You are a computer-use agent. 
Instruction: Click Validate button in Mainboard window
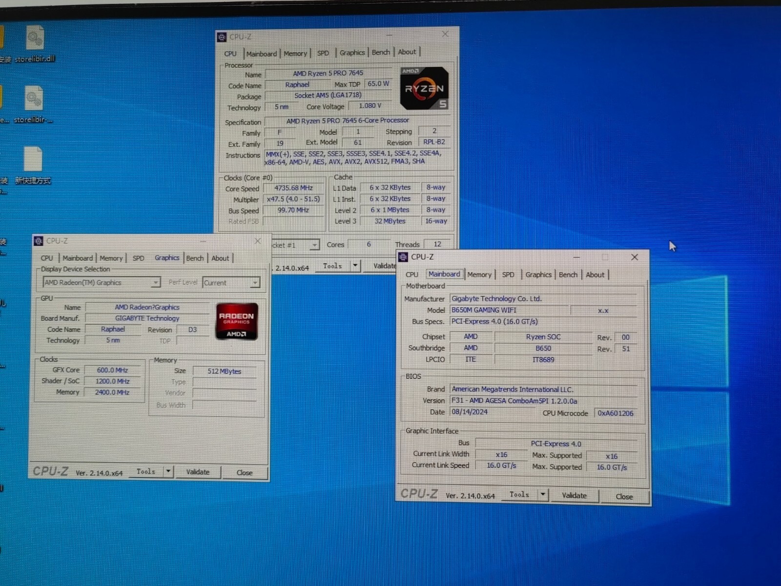tap(574, 495)
